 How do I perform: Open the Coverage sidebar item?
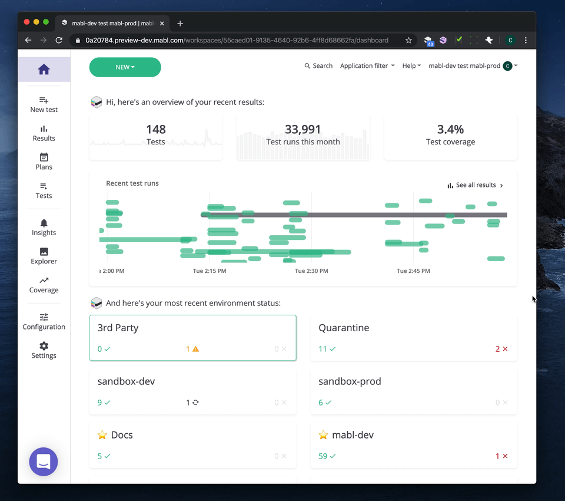[x=44, y=285]
